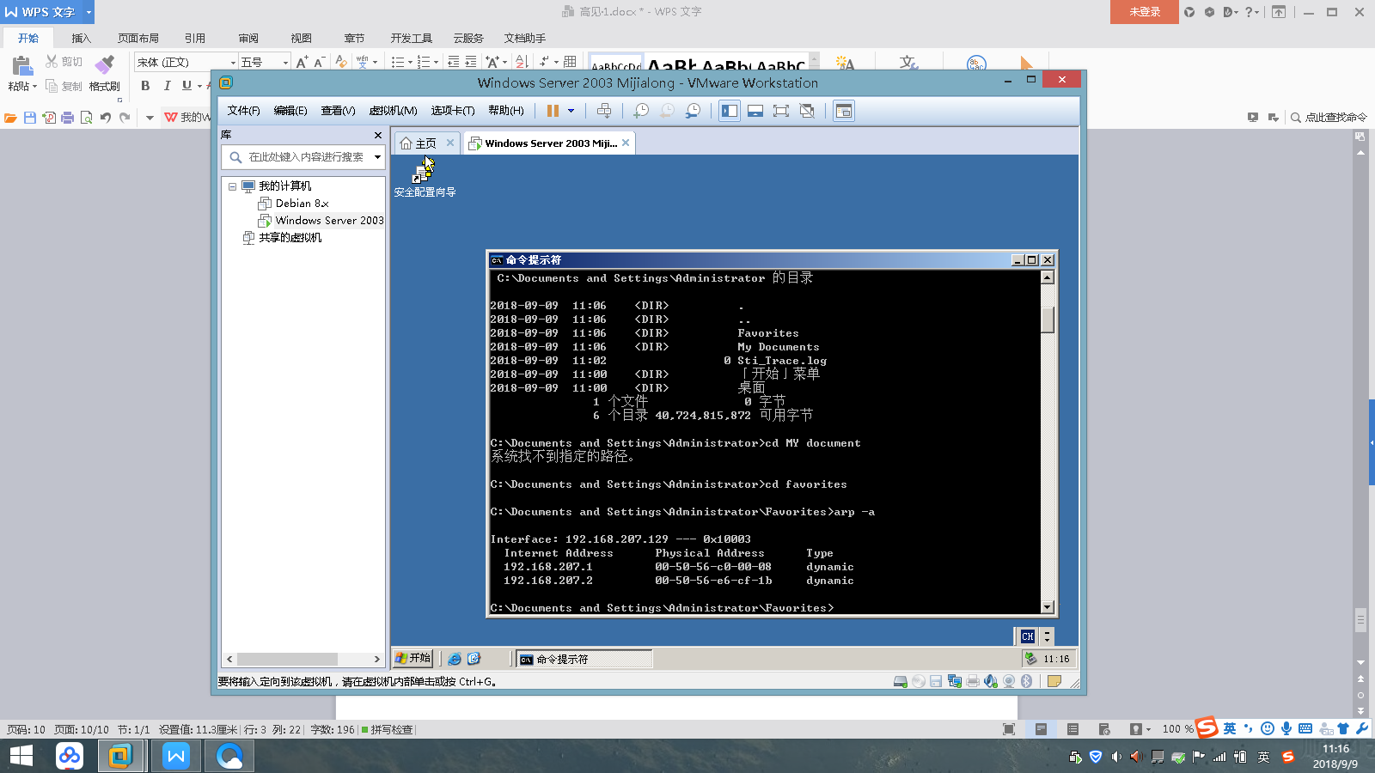Open VMware 编辑(E) menu
Image resolution: width=1375 pixels, height=773 pixels.
290,111
